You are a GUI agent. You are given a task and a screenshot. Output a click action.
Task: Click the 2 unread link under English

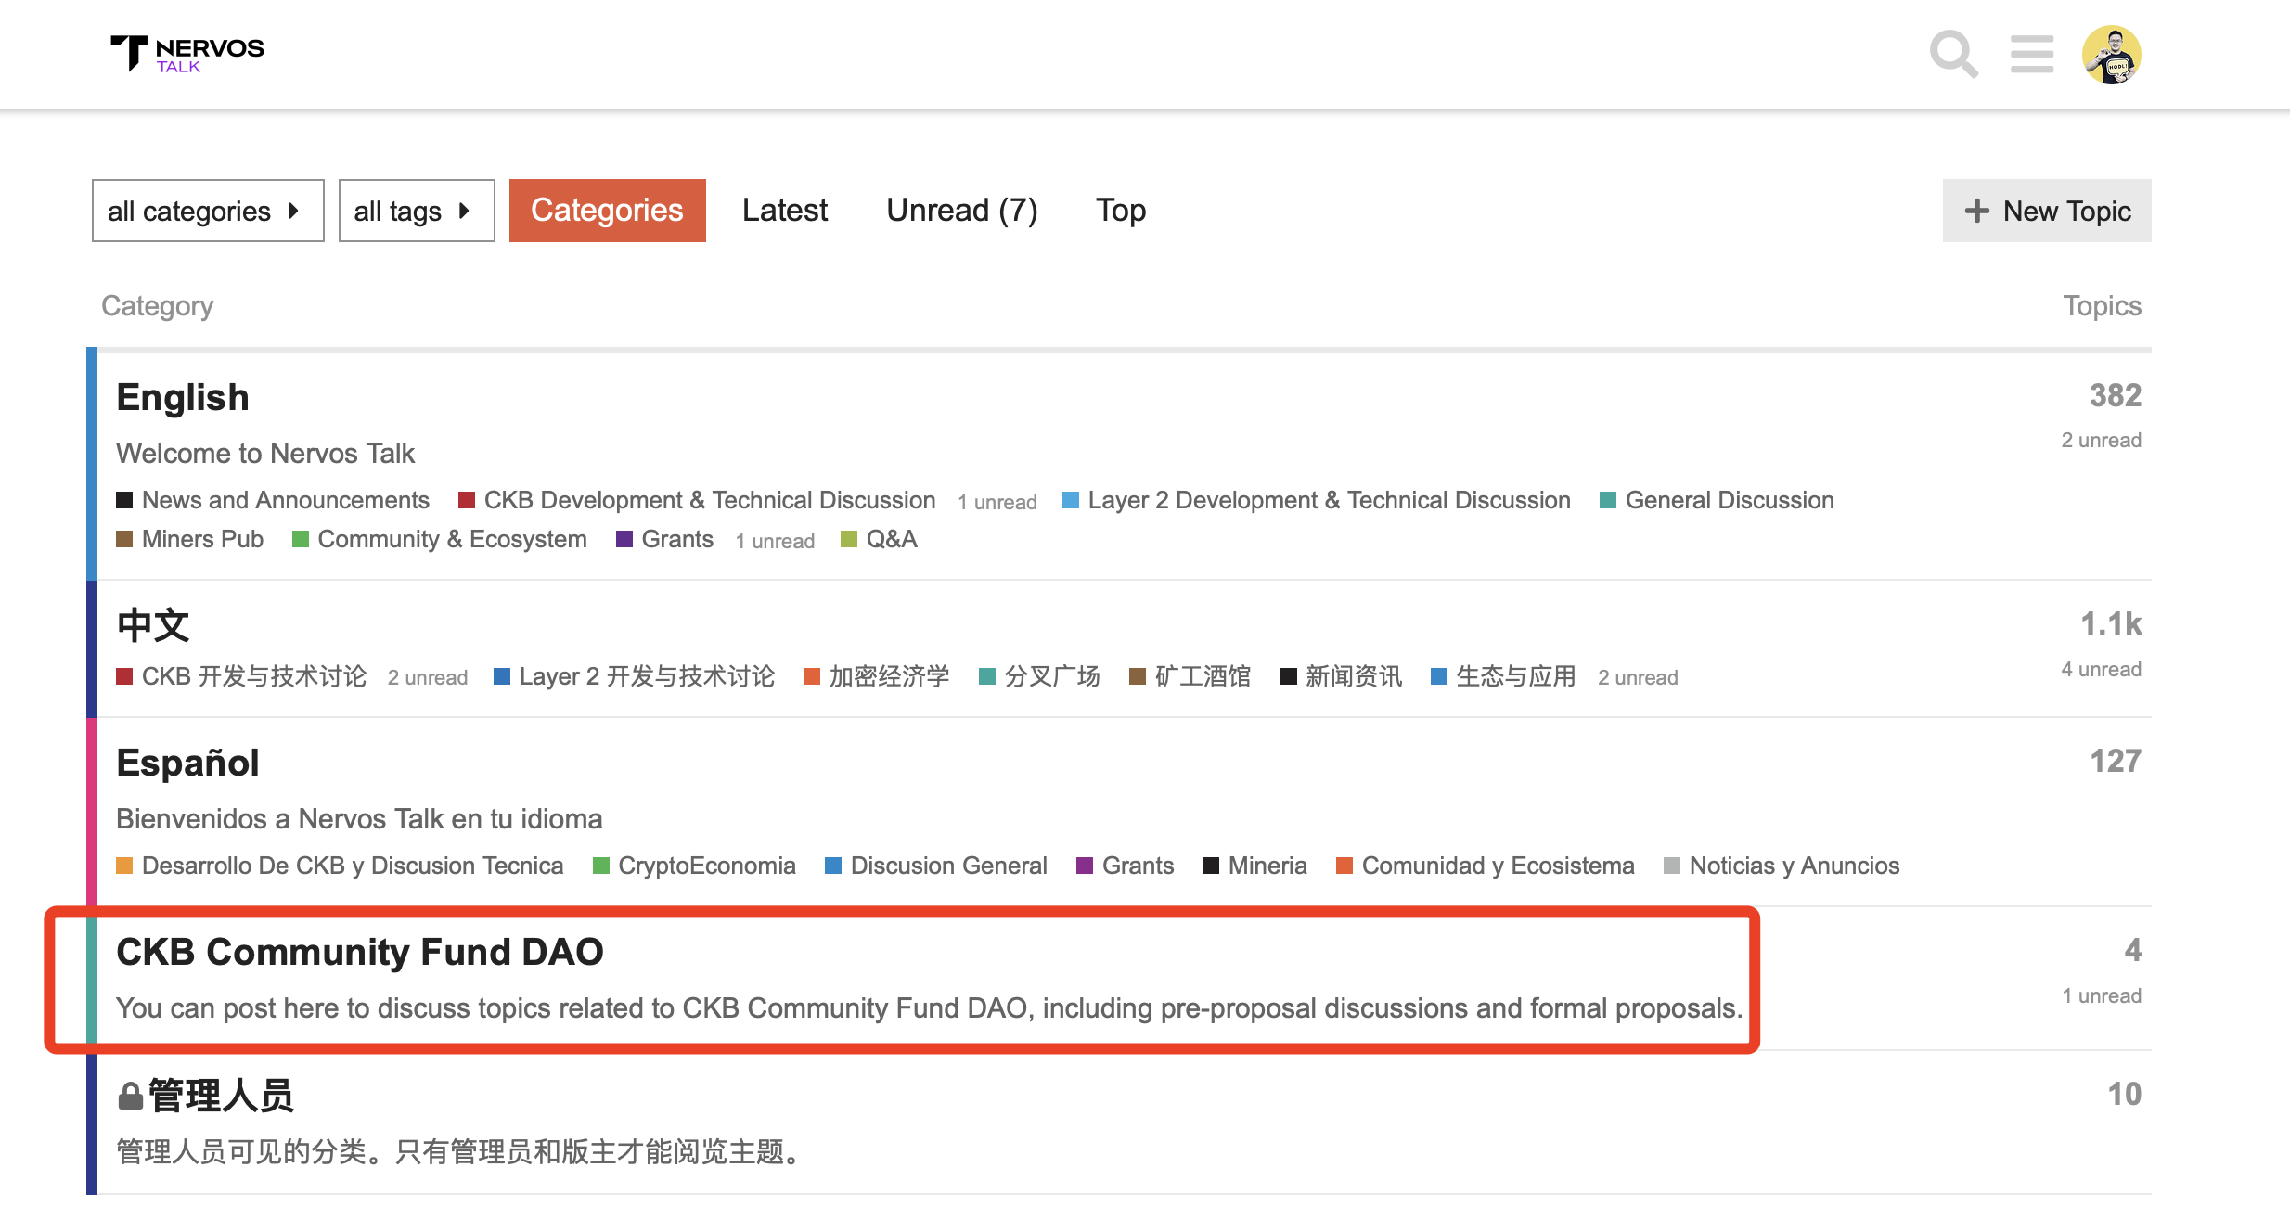coord(2101,441)
